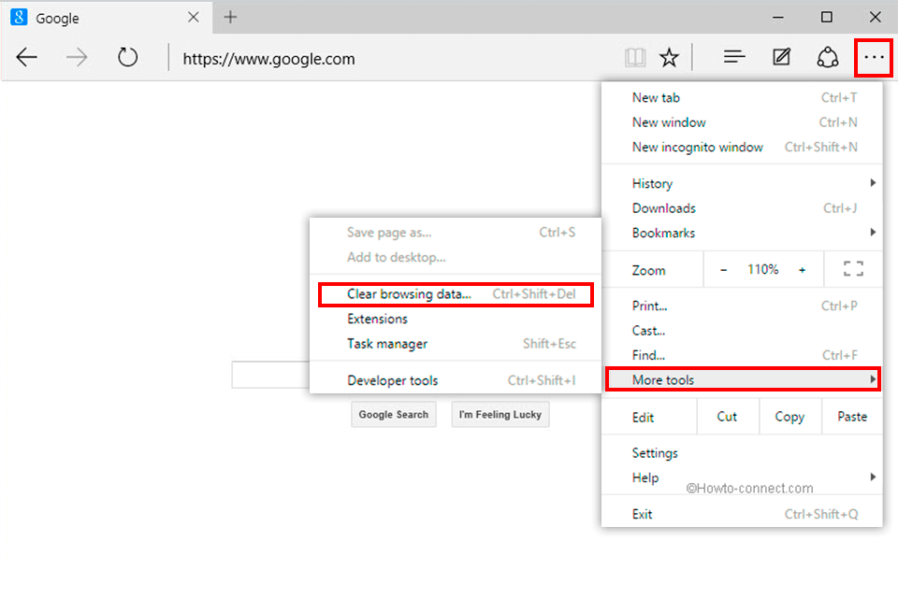898x598 pixels.
Task: Open Developer tools from the submenu
Action: 456,380
